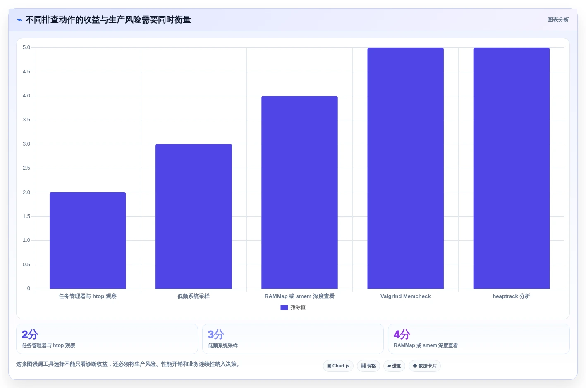The width and height of the screenshot is (586, 388).
Task: Open the 4分 data card
Action: (x=478, y=339)
